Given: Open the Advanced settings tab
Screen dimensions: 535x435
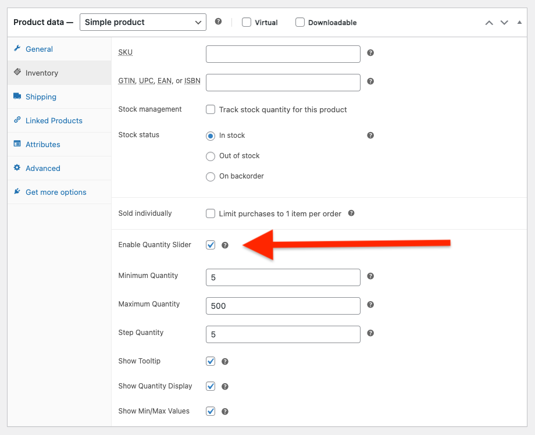Looking at the screenshot, I should click(x=42, y=168).
